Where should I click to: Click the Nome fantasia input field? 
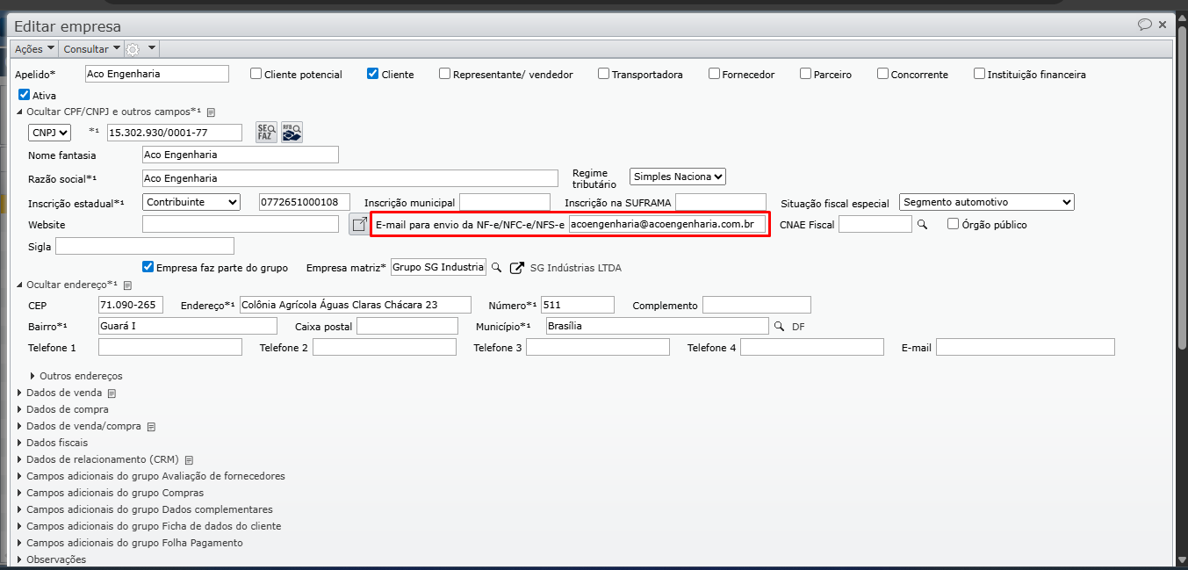click(x=241, y=155)
